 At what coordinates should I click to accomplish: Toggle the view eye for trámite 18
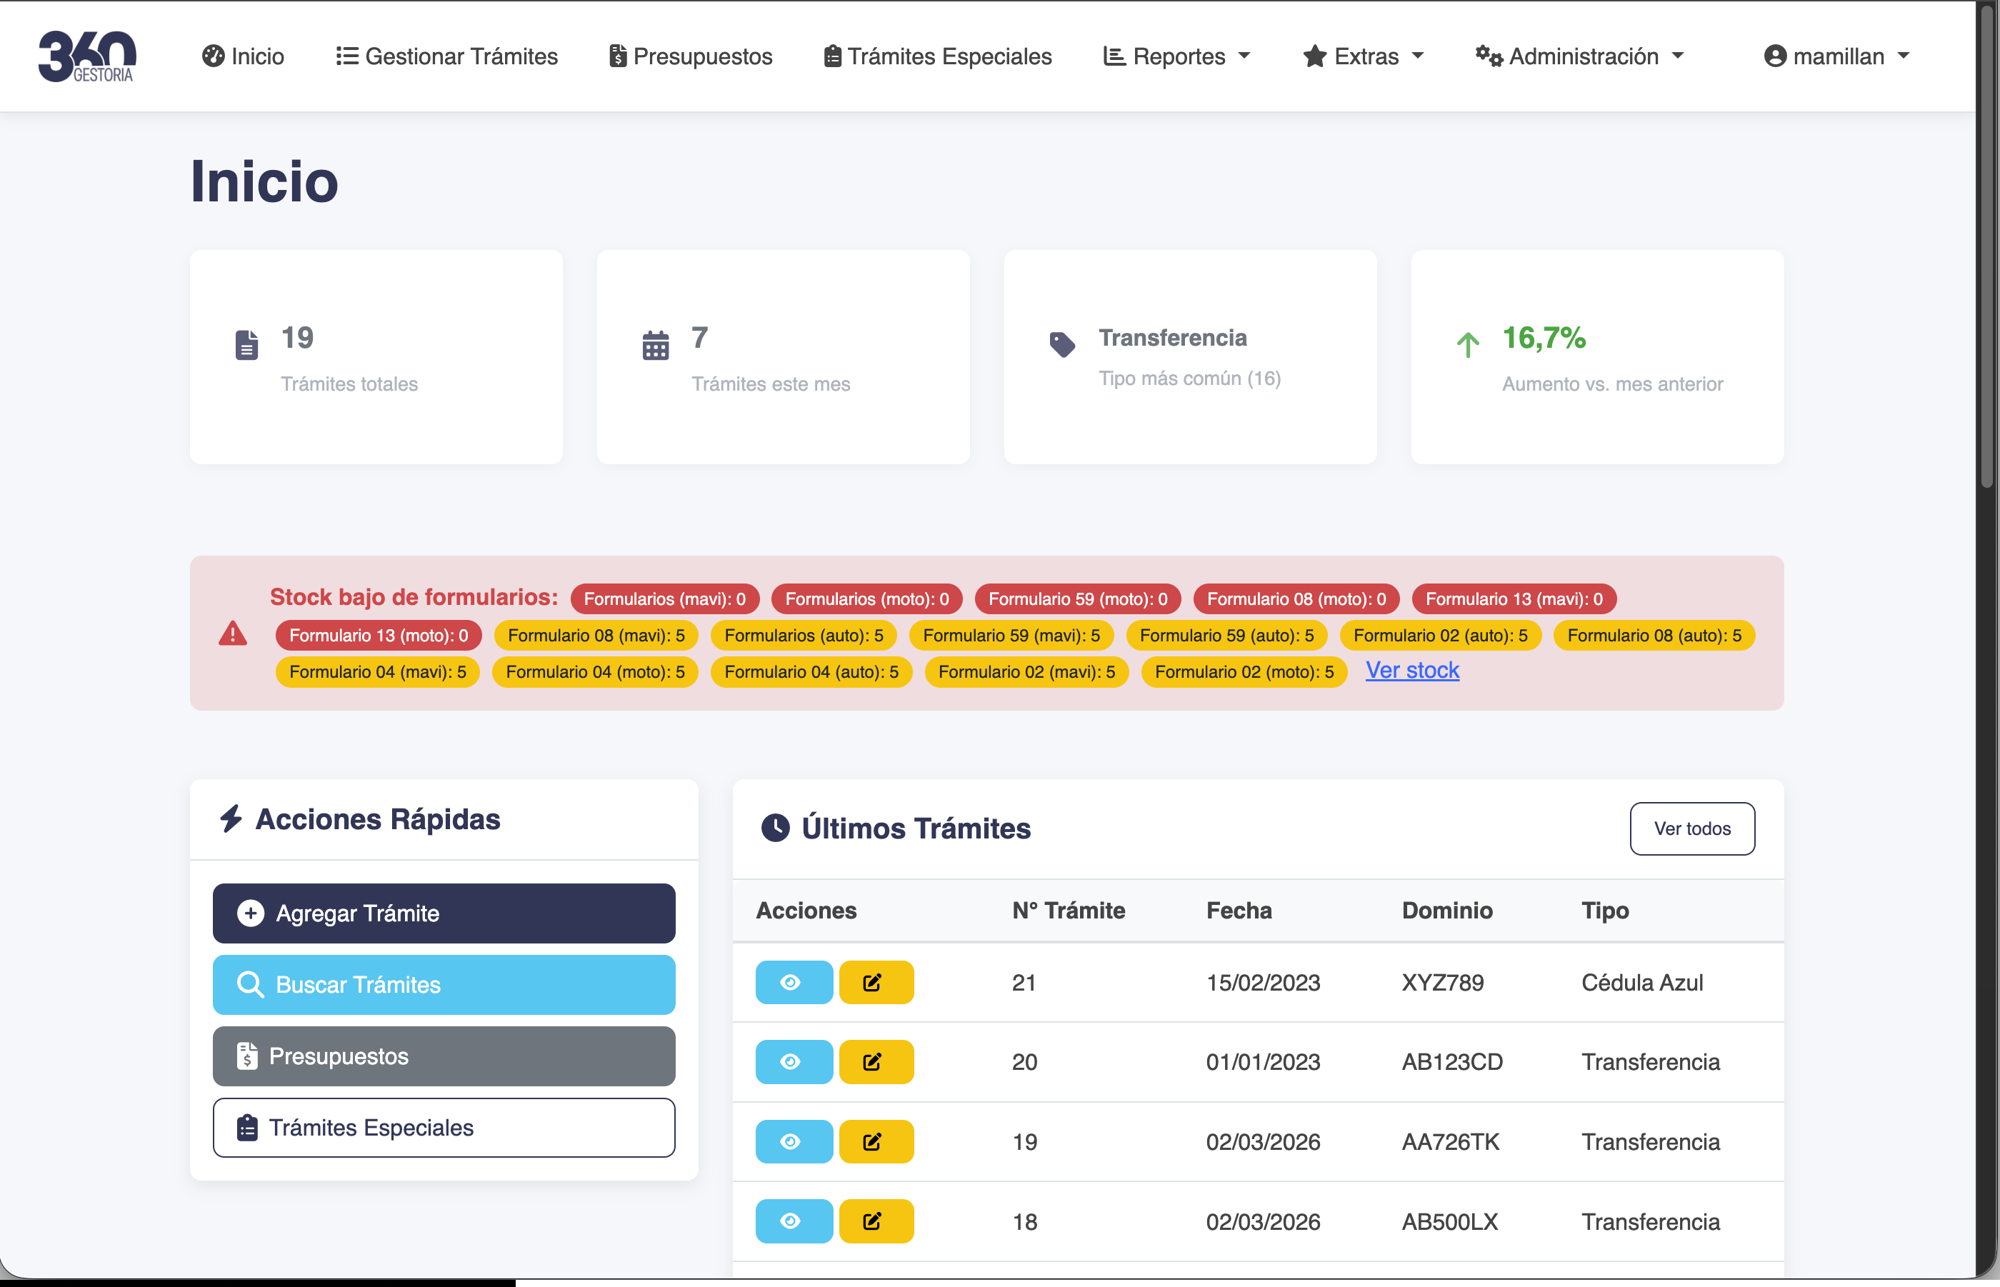(x=792, y=1220)
